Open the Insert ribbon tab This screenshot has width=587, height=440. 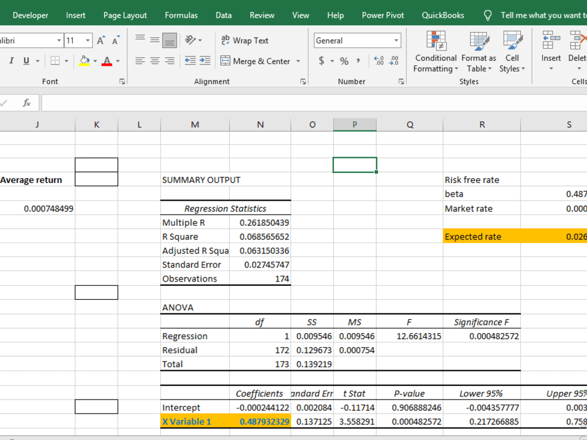(76, 15)
